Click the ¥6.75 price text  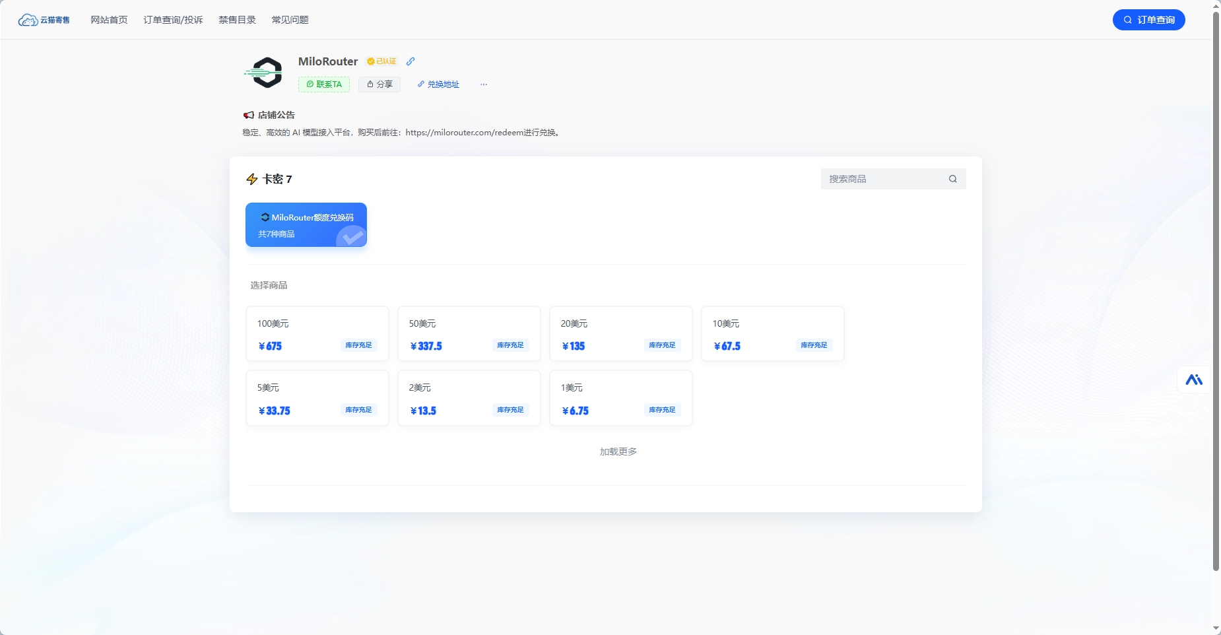pos(575,411)
